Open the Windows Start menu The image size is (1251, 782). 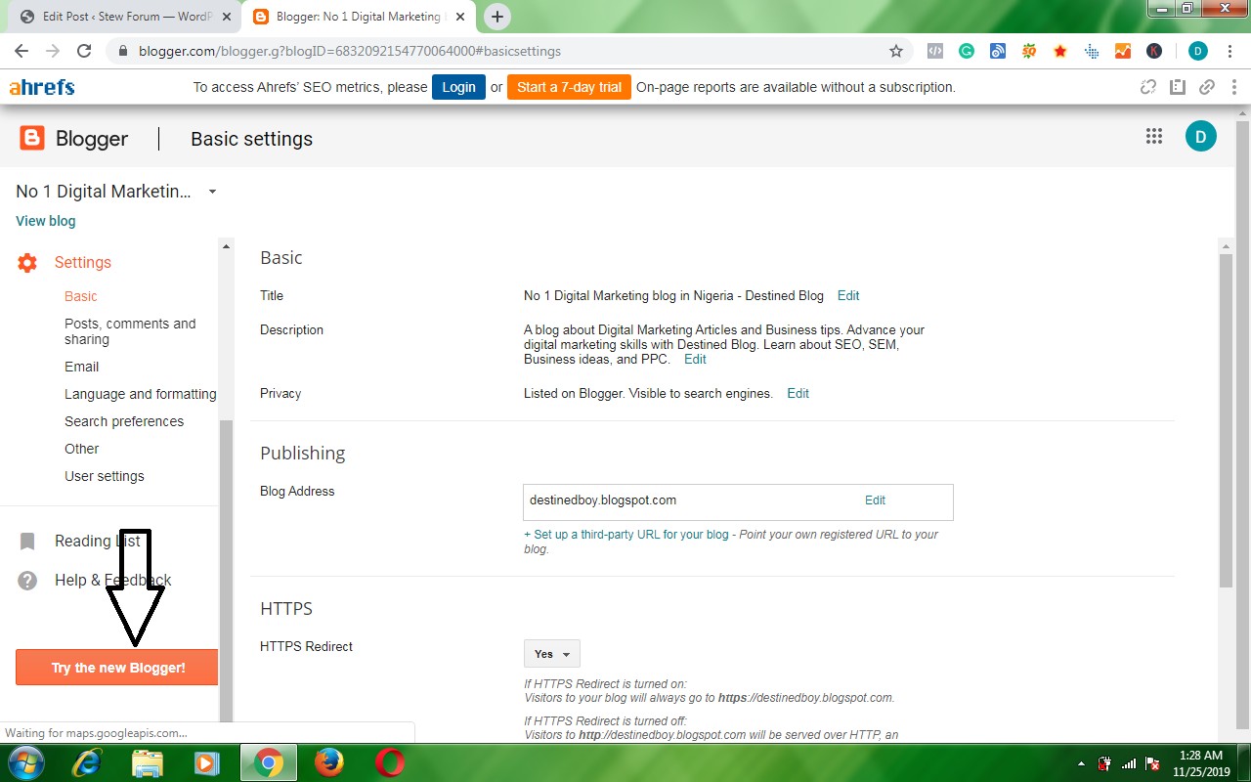(x=24, y=762)
